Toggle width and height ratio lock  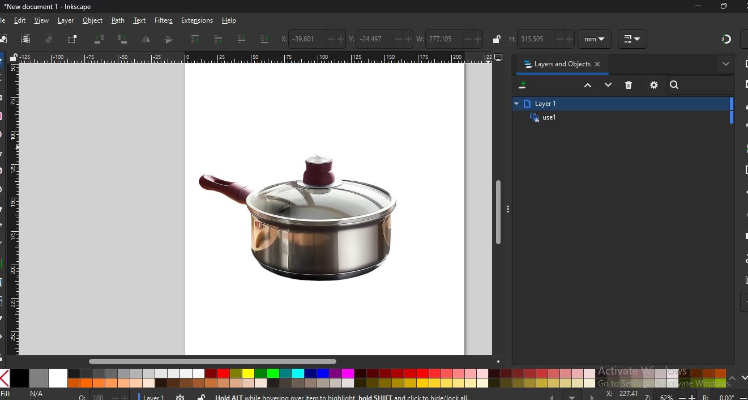[x=496, y=39]
